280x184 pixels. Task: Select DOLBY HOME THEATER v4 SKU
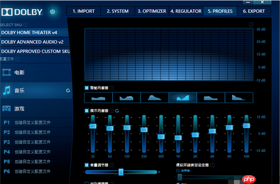34,33
